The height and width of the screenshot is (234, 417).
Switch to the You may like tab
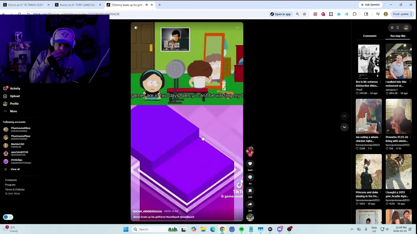398,36
